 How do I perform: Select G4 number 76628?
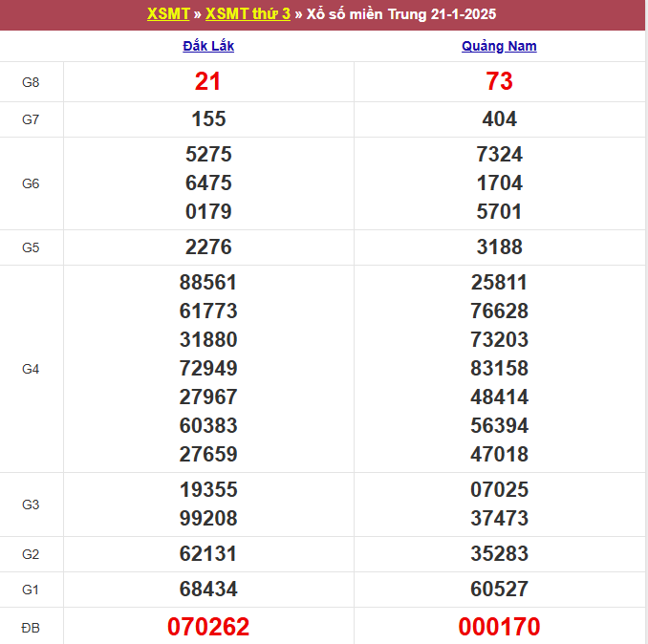coord(499,311)
